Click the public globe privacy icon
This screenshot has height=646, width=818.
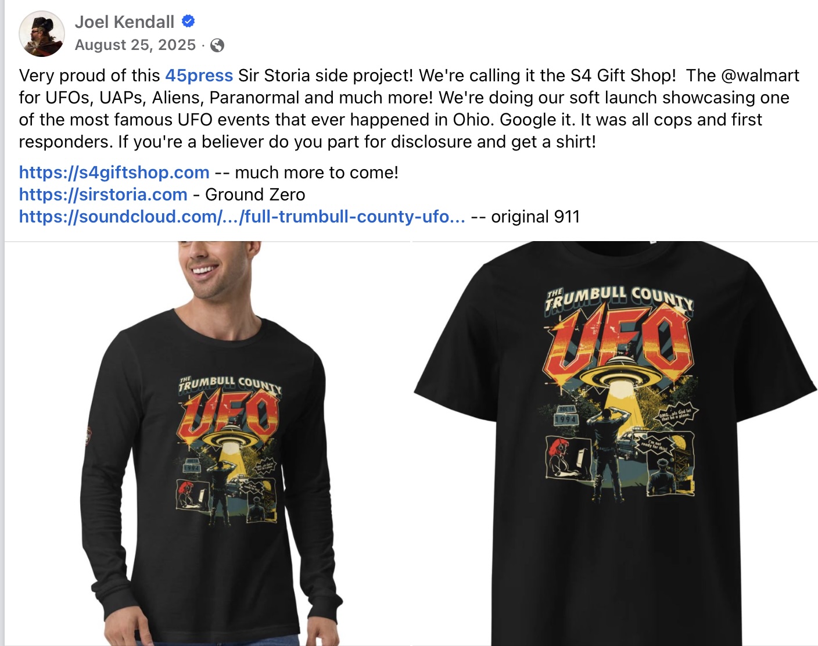click(x=217, y=45)
